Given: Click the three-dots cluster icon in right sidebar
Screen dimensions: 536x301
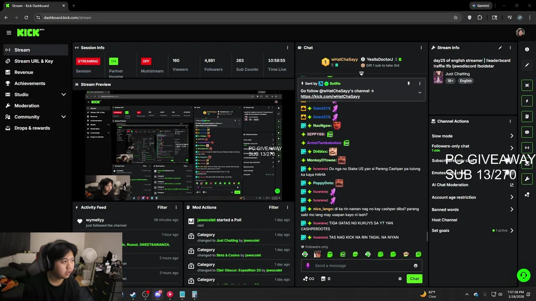Looking at the screenshot, I should pos(527,194).
